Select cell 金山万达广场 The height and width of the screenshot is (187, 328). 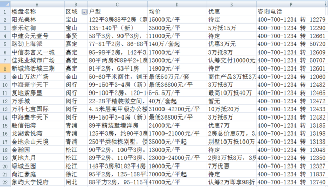click(37, 77)
